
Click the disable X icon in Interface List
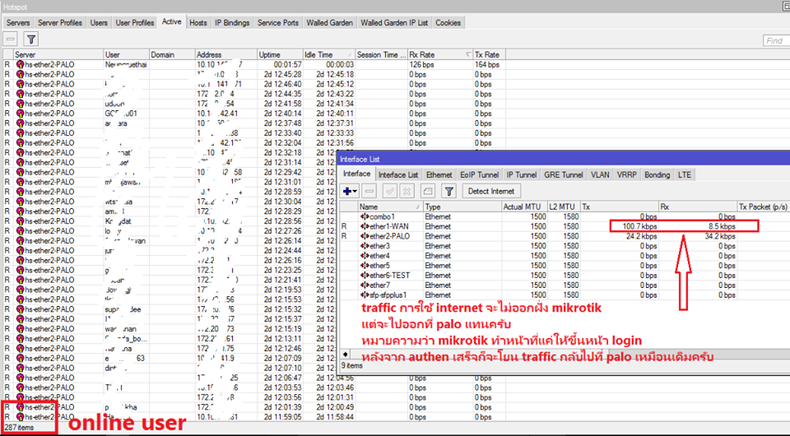coord(407,191)
